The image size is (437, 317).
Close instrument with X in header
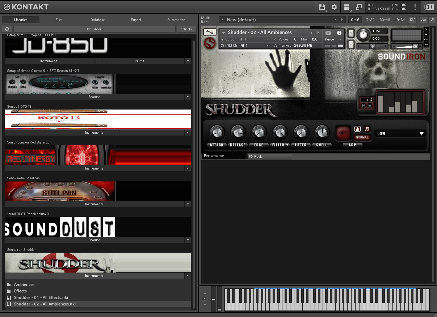(426, 29)
